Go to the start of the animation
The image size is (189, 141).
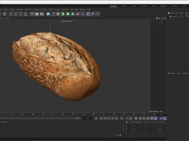96,118
